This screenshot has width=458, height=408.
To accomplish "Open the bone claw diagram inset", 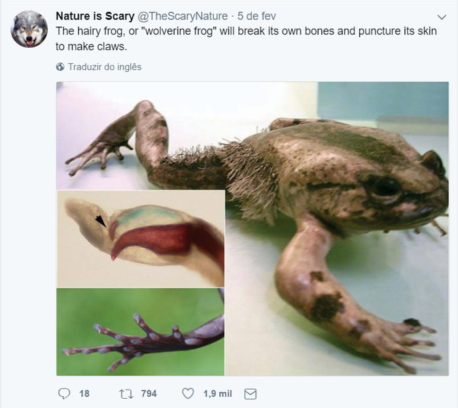I will pos(141,239).
